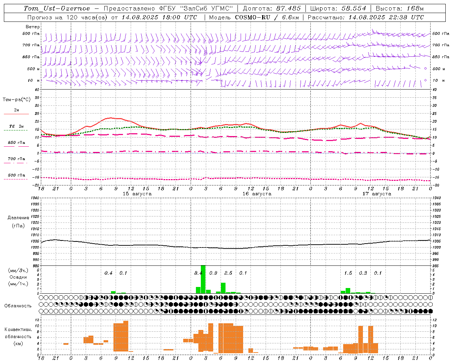
Task: Click the 17 августа date label
Action: point(377,194)
